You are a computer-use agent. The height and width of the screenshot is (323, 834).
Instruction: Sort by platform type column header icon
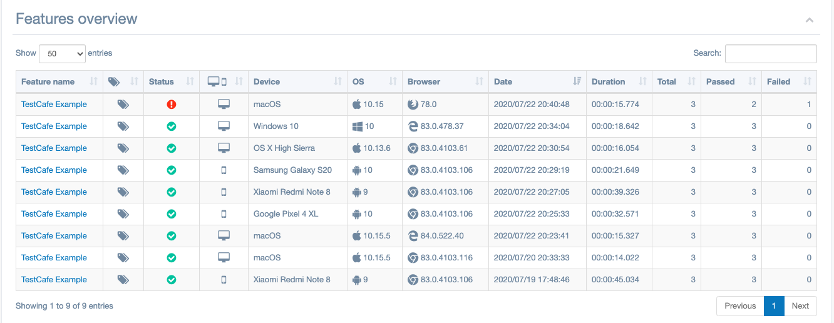tap(224, 81)
